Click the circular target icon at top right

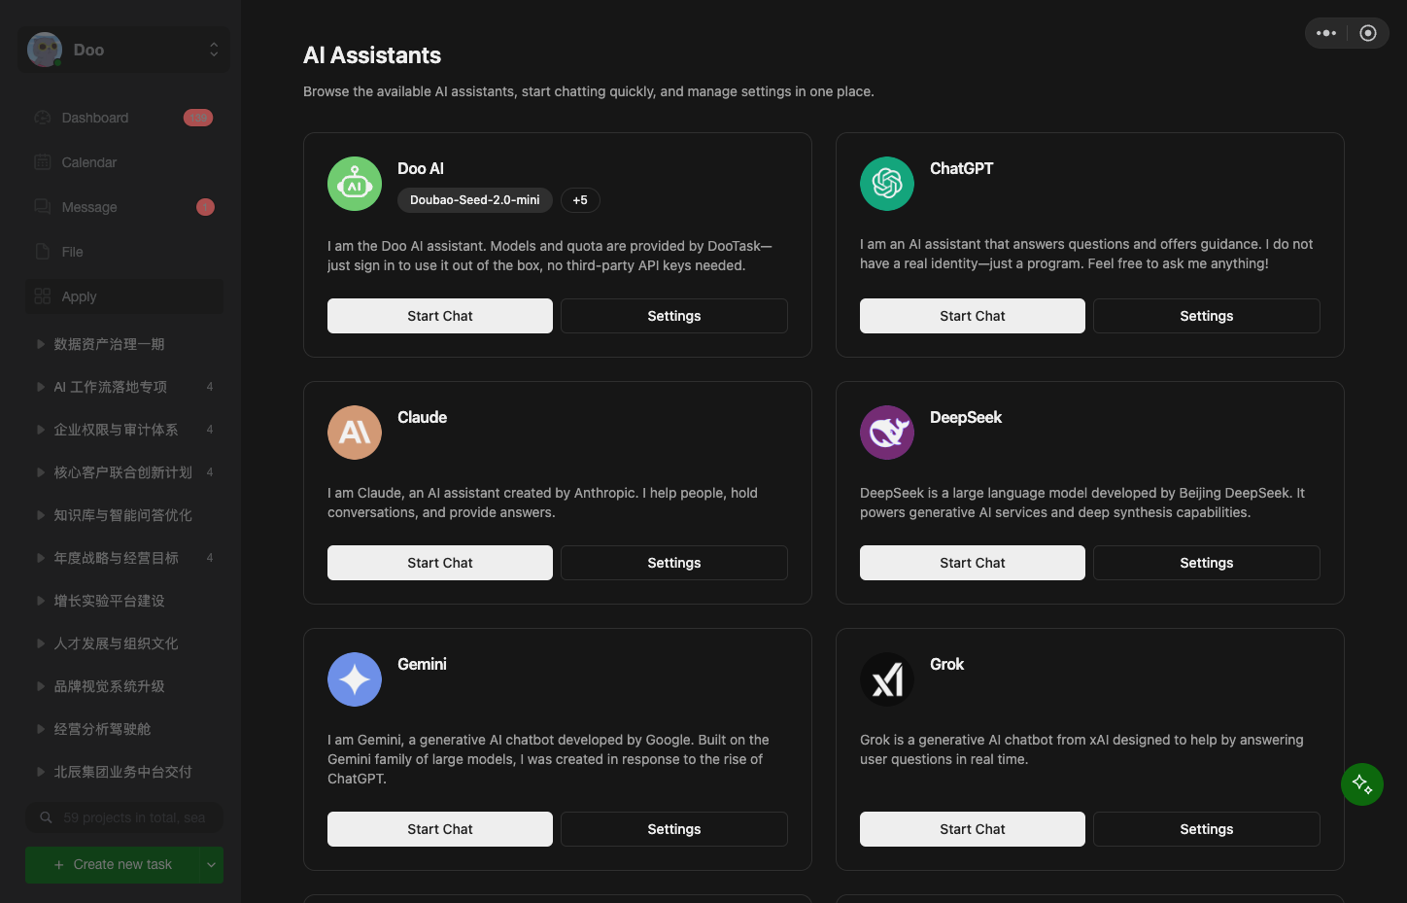click(1368, 33)
